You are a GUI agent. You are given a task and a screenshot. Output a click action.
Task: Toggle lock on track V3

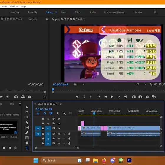click(x=43, y=118)
